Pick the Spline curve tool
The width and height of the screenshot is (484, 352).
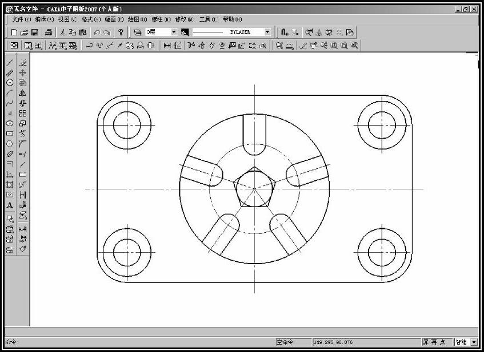click(10, 103)
